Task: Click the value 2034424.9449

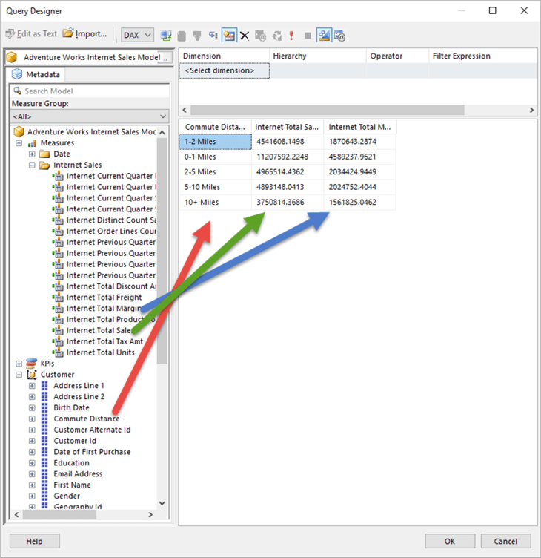Action: 352,172
